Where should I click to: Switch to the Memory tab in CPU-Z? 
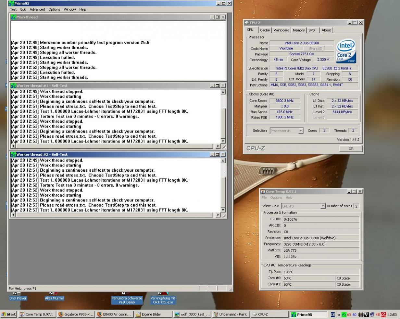click(299, 30)
